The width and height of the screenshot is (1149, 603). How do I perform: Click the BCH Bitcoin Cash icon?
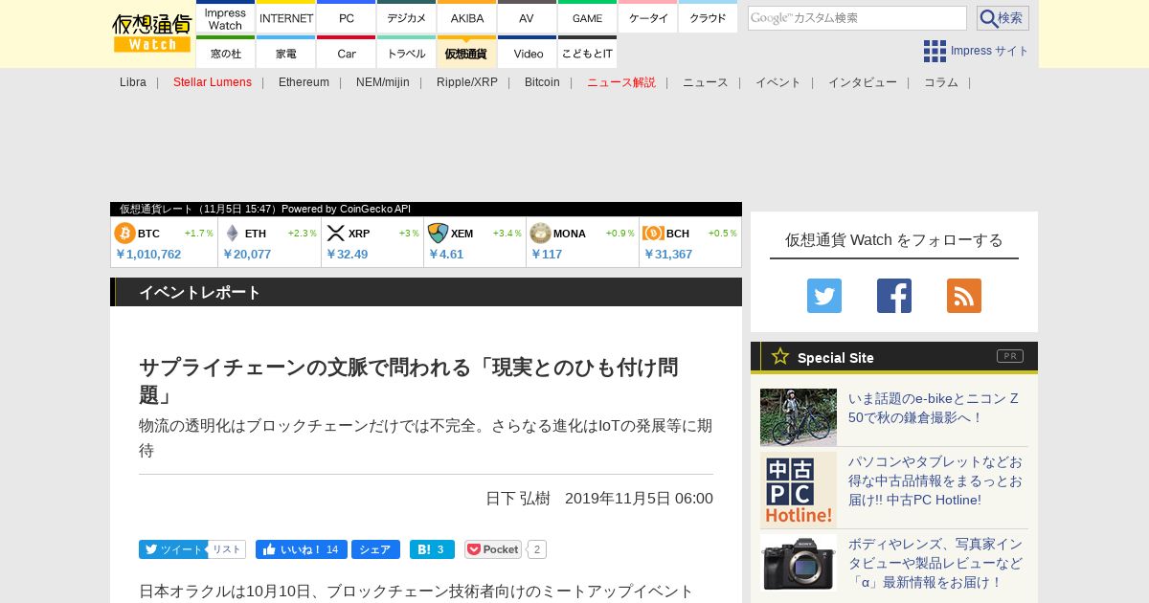[x=654, y=234]
